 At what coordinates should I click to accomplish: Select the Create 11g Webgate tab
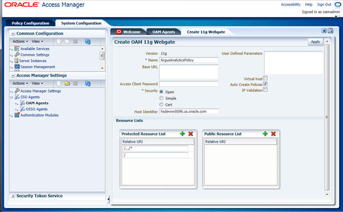206,32
